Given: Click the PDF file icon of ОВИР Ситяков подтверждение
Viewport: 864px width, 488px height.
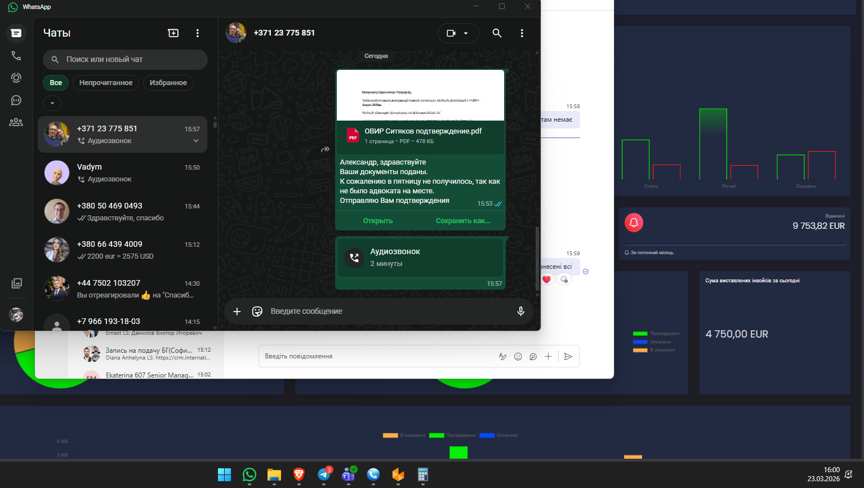Looking at the screenshot, I should tap(353, 136).
